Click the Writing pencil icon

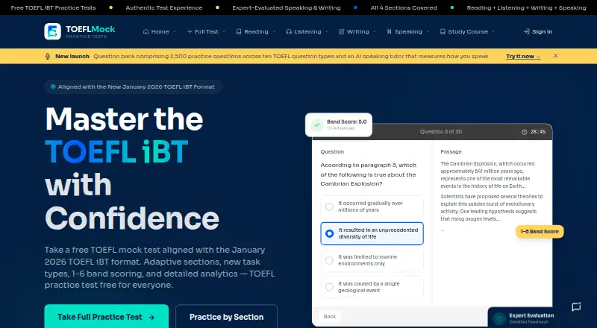342,31
